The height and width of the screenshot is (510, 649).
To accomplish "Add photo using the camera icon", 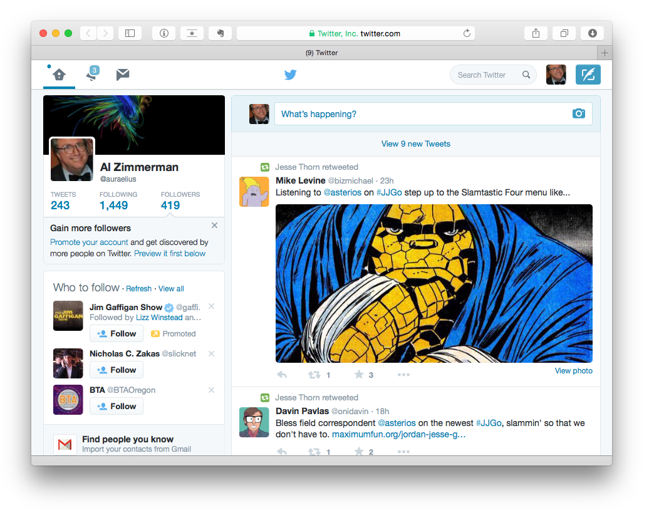I will click(579, 113).
